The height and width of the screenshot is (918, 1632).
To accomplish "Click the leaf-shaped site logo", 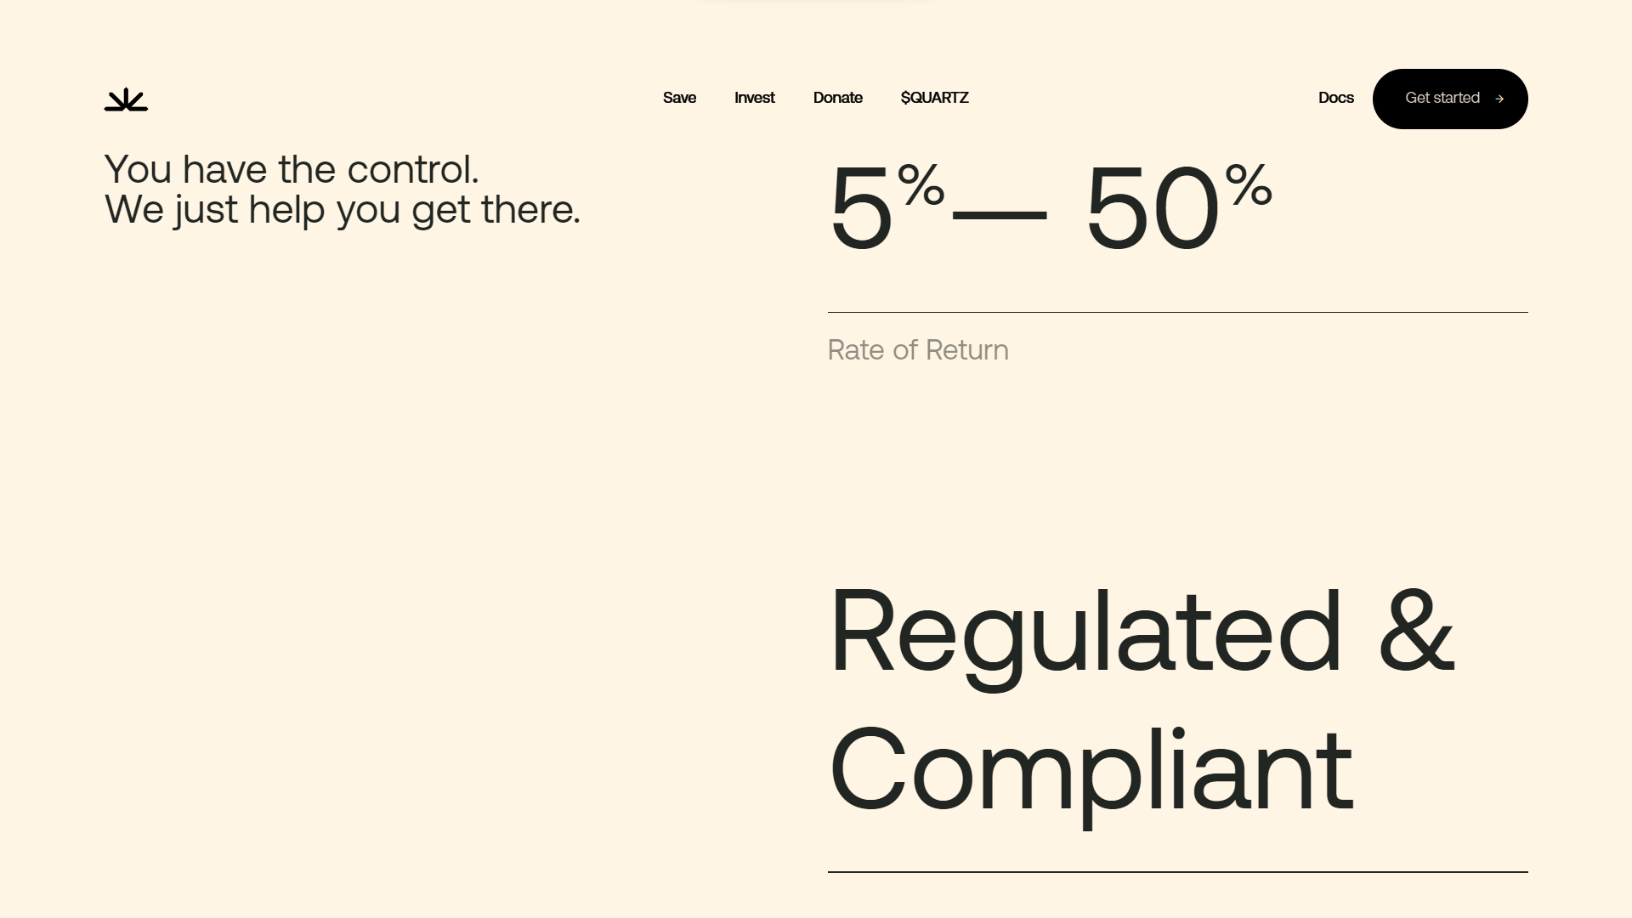I will click(x=126, y=99).
